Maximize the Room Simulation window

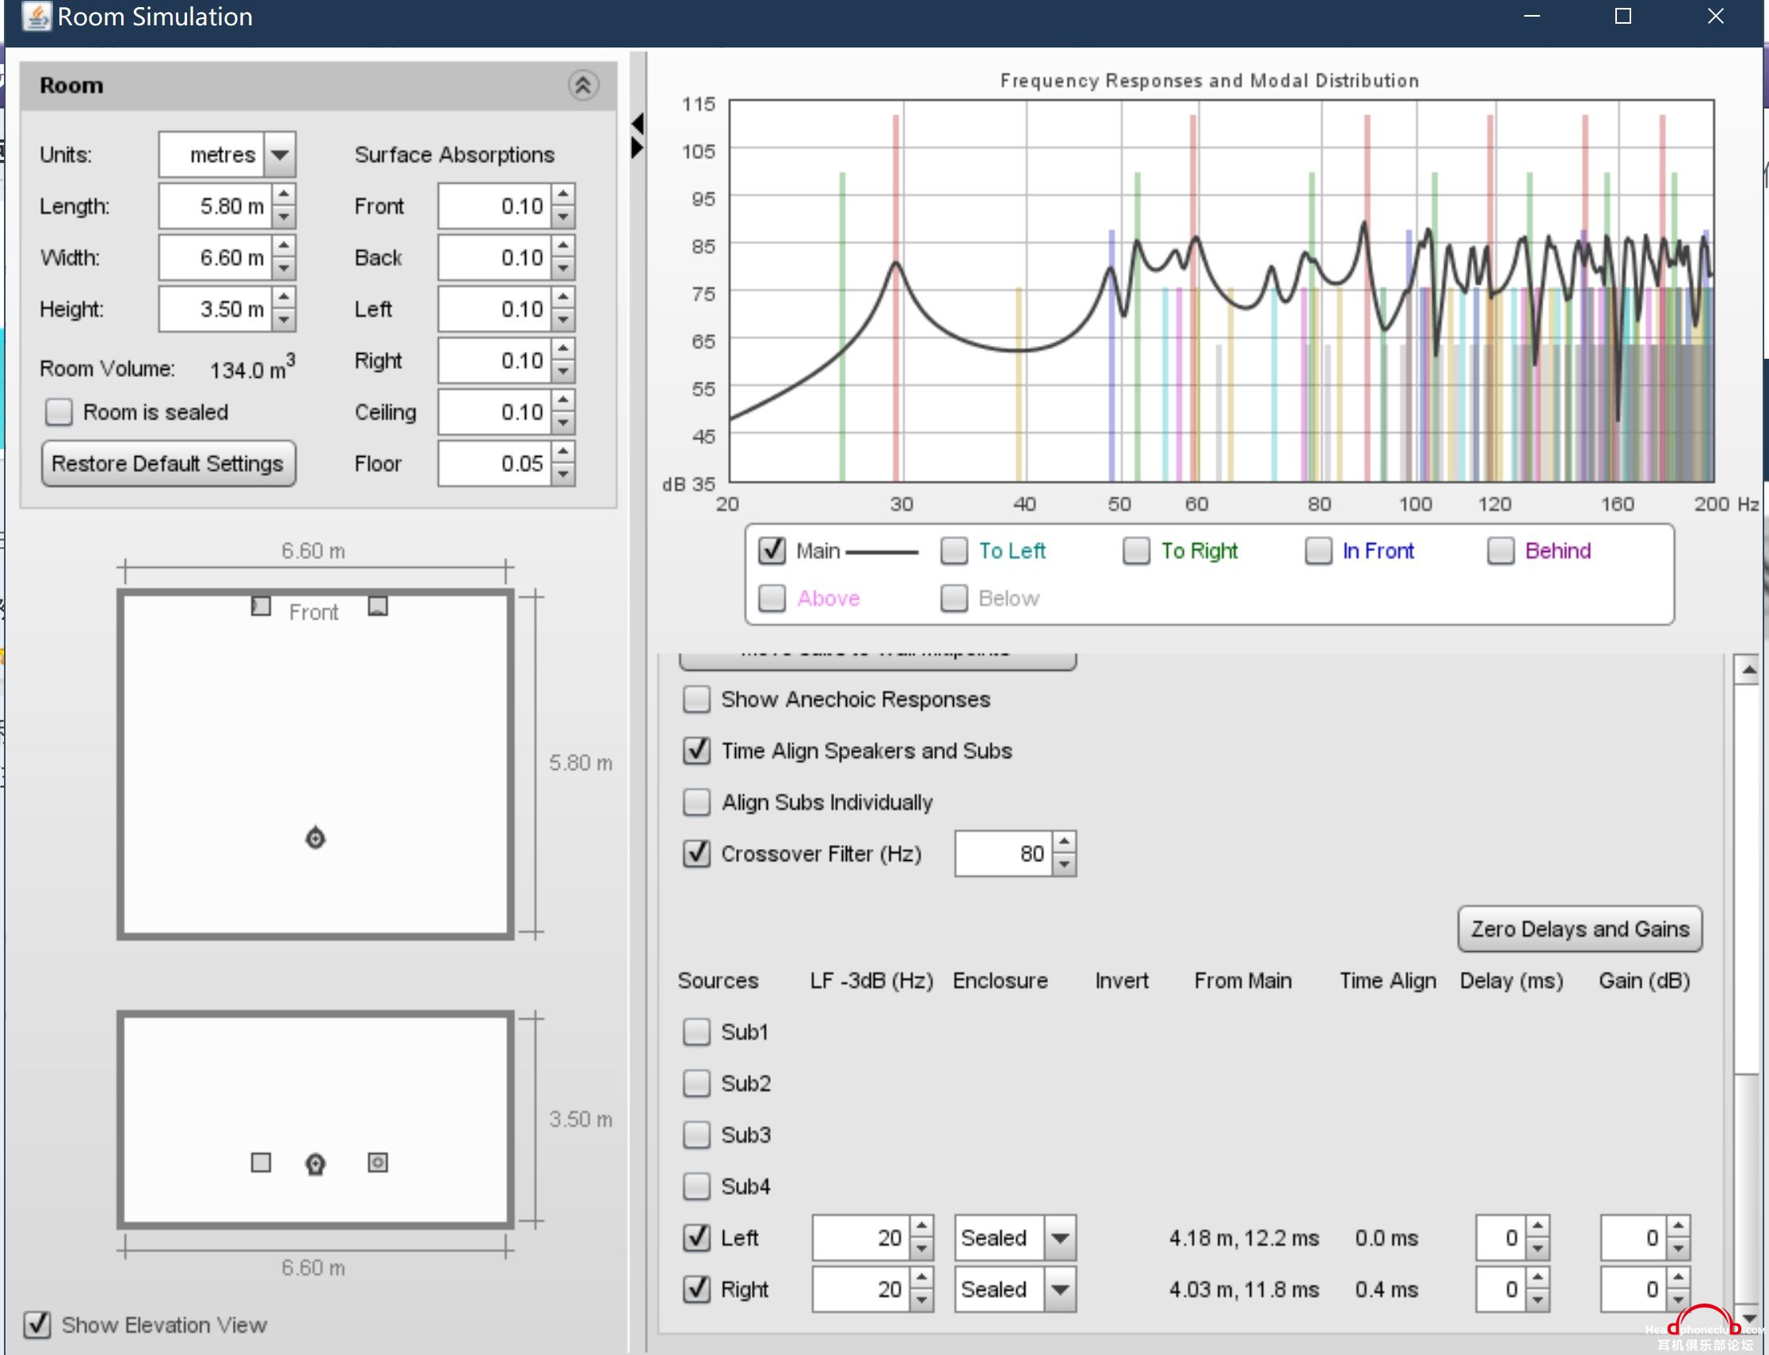[x=1623, y=16]
